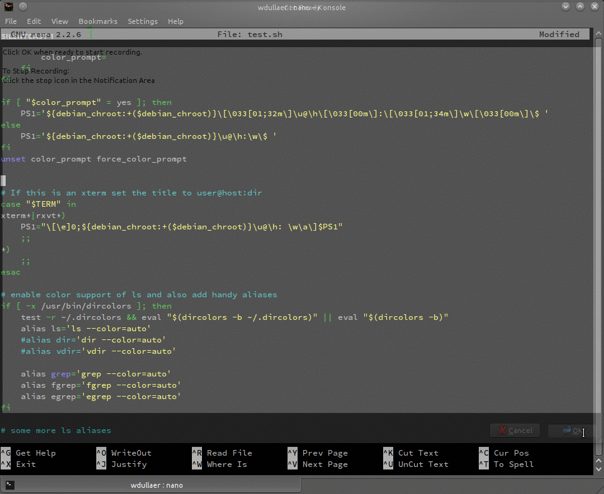The width and height of the screenshot is (604, 494).
Task: Click the 'alias grep=' line
Action: 96,374
